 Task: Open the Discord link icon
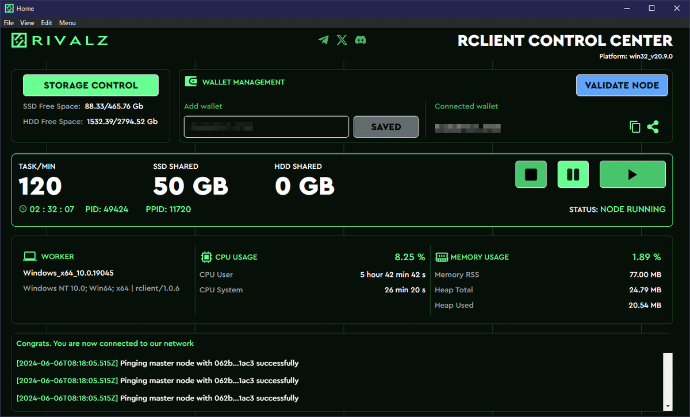[x=361, y=40]
